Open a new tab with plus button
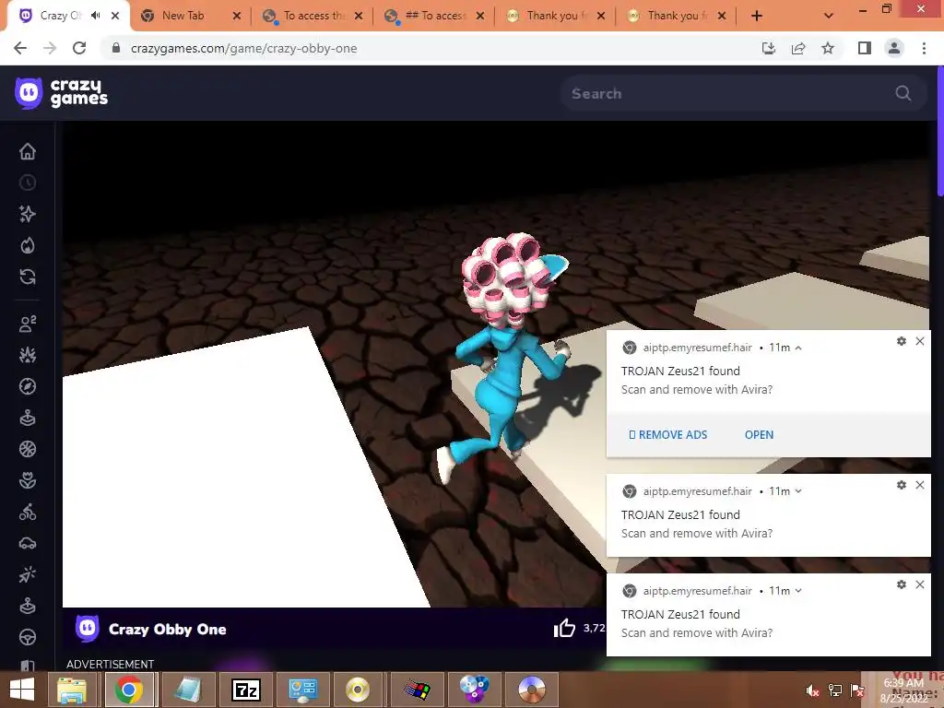Viewport: 944px width, 708px height. pos(757,16)
